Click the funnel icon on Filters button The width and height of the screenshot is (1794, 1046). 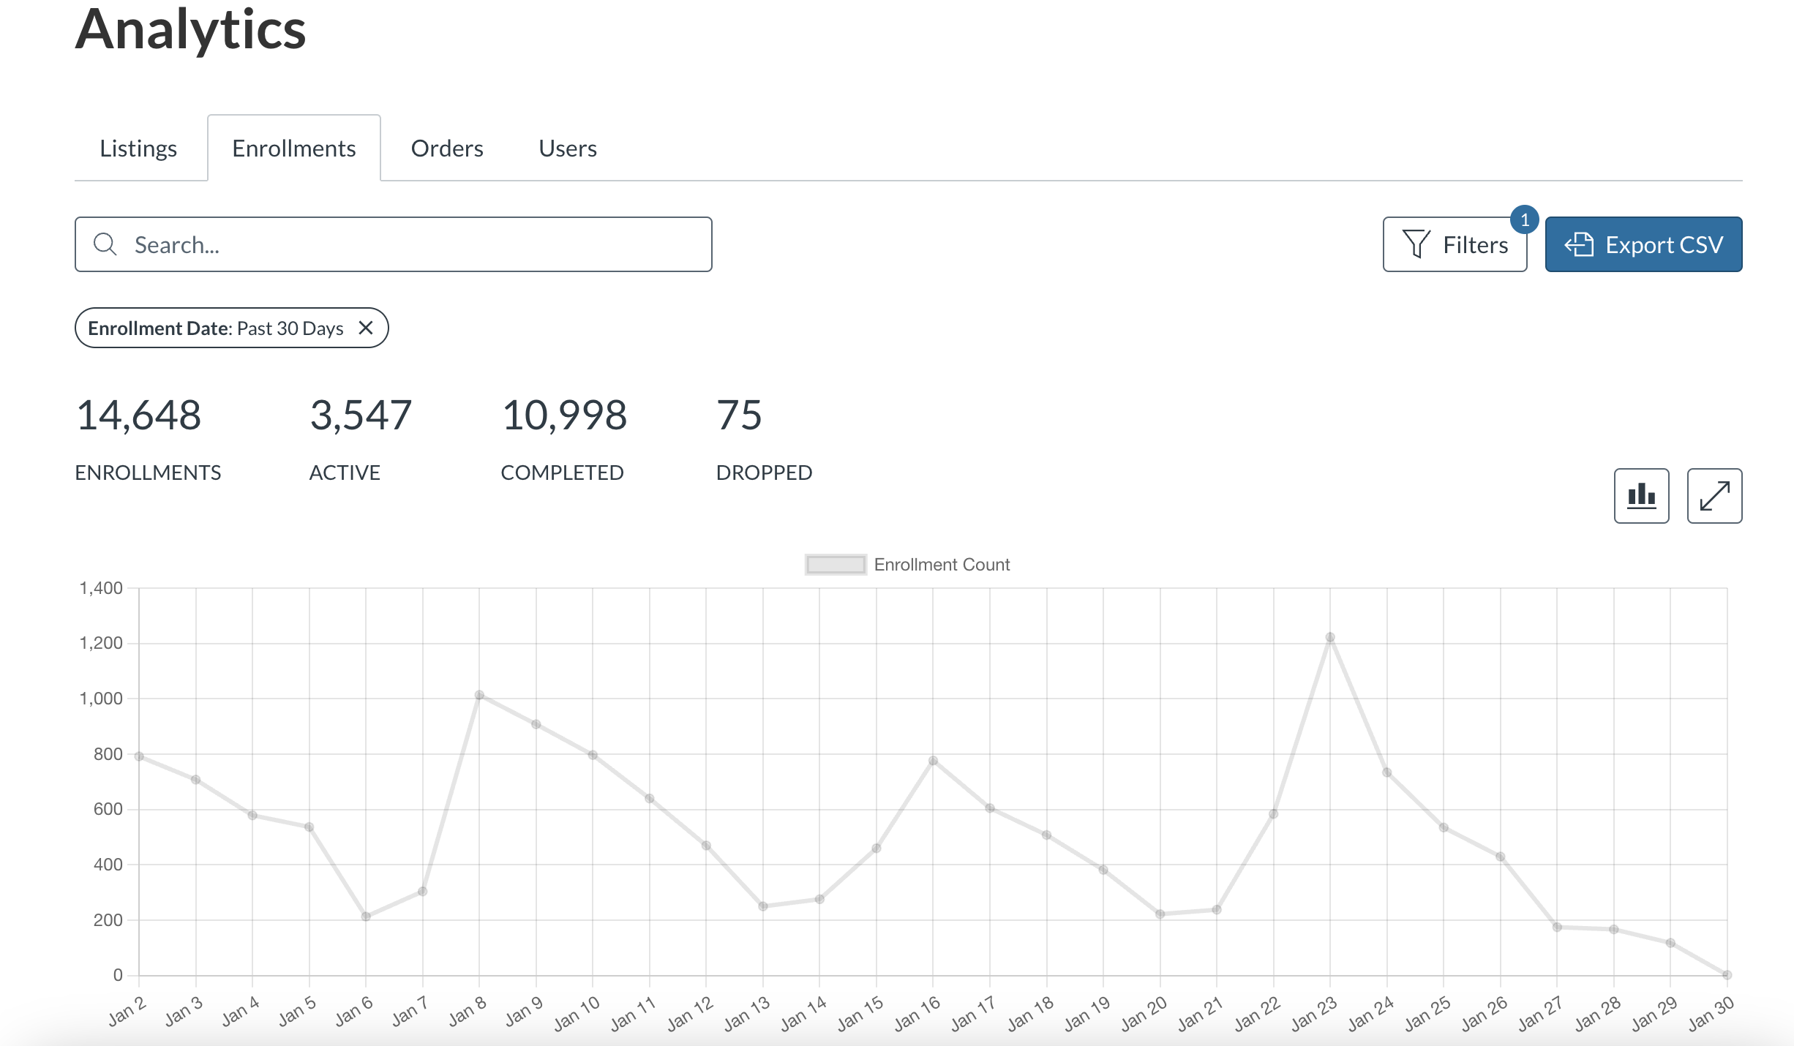pyautogui.click(x=1416, y=244)
